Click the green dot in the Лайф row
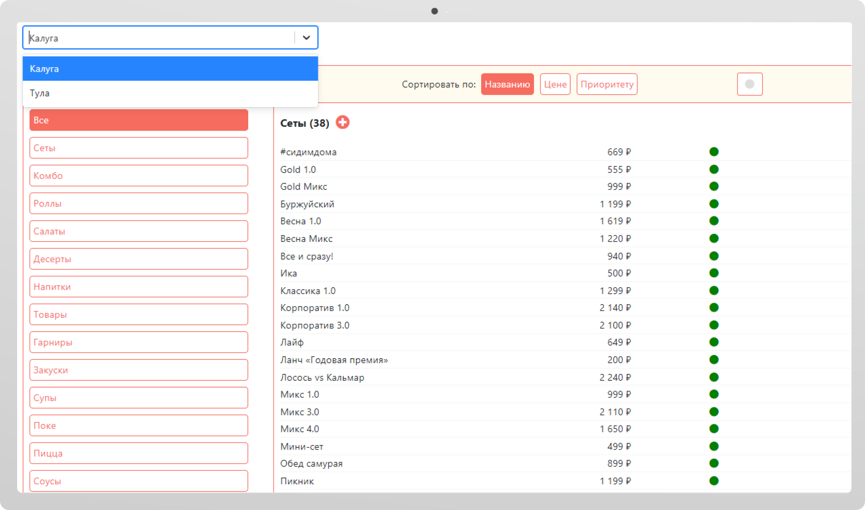 (714, 342)
